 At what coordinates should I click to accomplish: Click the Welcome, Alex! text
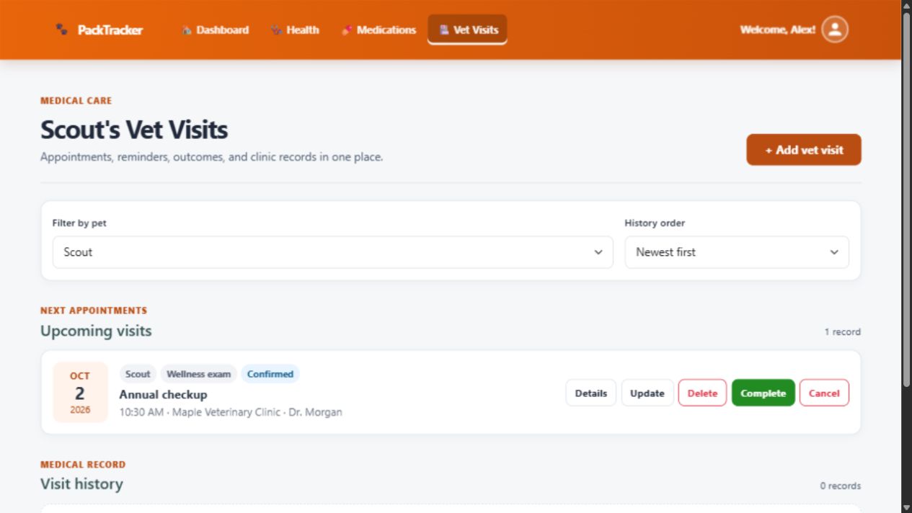click(778, 30)
